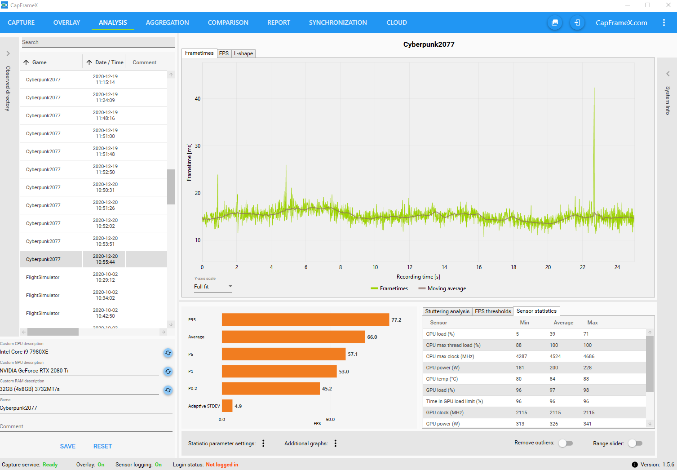Open the CLOUD tab
This screenshot has height=470, width=677.
pos(397,22)
